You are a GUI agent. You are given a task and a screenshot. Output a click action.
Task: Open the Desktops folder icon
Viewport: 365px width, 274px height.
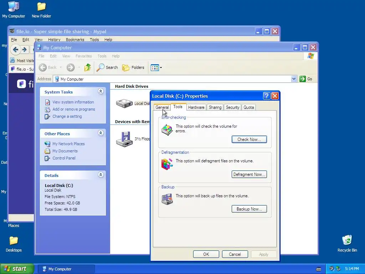[x=14, y=244]
